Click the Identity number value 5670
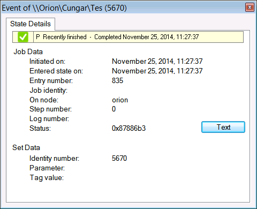 pyautogui.click(x=119, y=158)
